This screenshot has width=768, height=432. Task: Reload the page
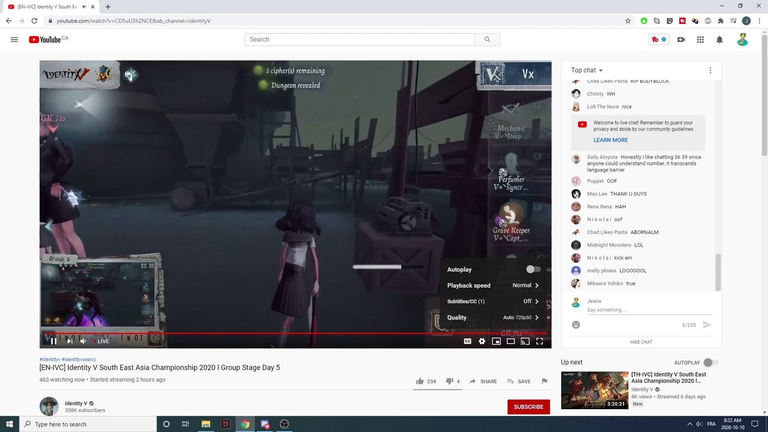(34, 20)
